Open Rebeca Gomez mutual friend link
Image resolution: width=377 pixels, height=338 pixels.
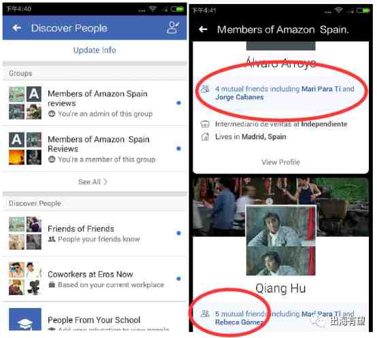pyautogui.click(x=238, y=322)
